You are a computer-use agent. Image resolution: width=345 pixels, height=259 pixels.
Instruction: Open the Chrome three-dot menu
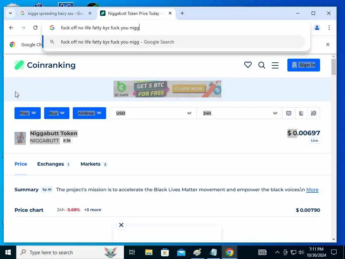click(x=329, y=28)
